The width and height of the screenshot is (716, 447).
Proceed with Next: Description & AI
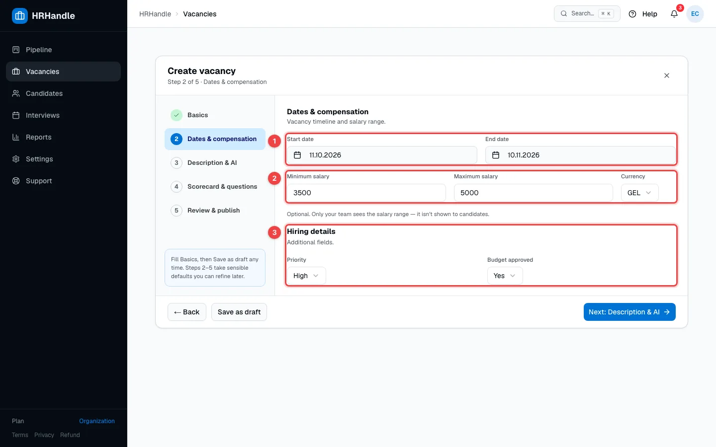tap(629, 312)
